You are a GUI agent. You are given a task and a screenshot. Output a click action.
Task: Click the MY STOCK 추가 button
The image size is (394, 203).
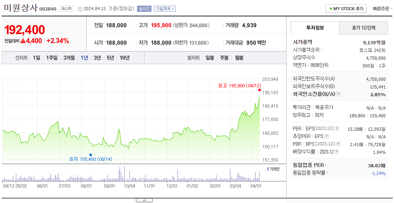click(x=346, y=9)
